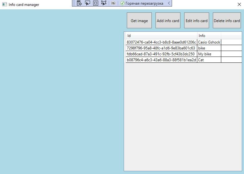Click the My bike info cell
The width and height of the screenshot is (244, 174).
(x=209, y=54)
